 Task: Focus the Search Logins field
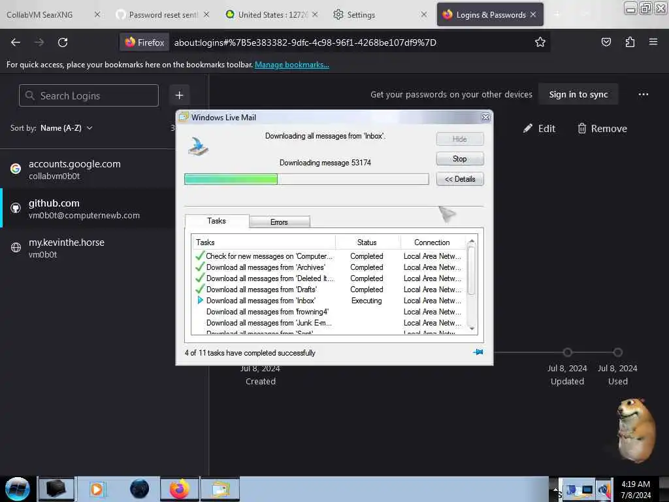click(89, 95)
